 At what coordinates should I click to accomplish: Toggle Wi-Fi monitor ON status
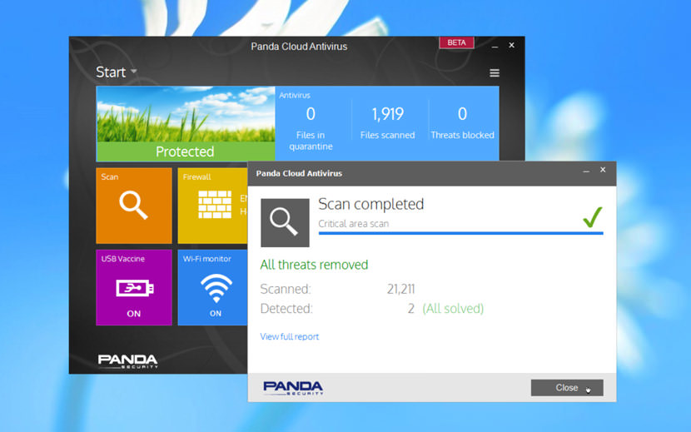pyautogui.click(x=216, y=314)
